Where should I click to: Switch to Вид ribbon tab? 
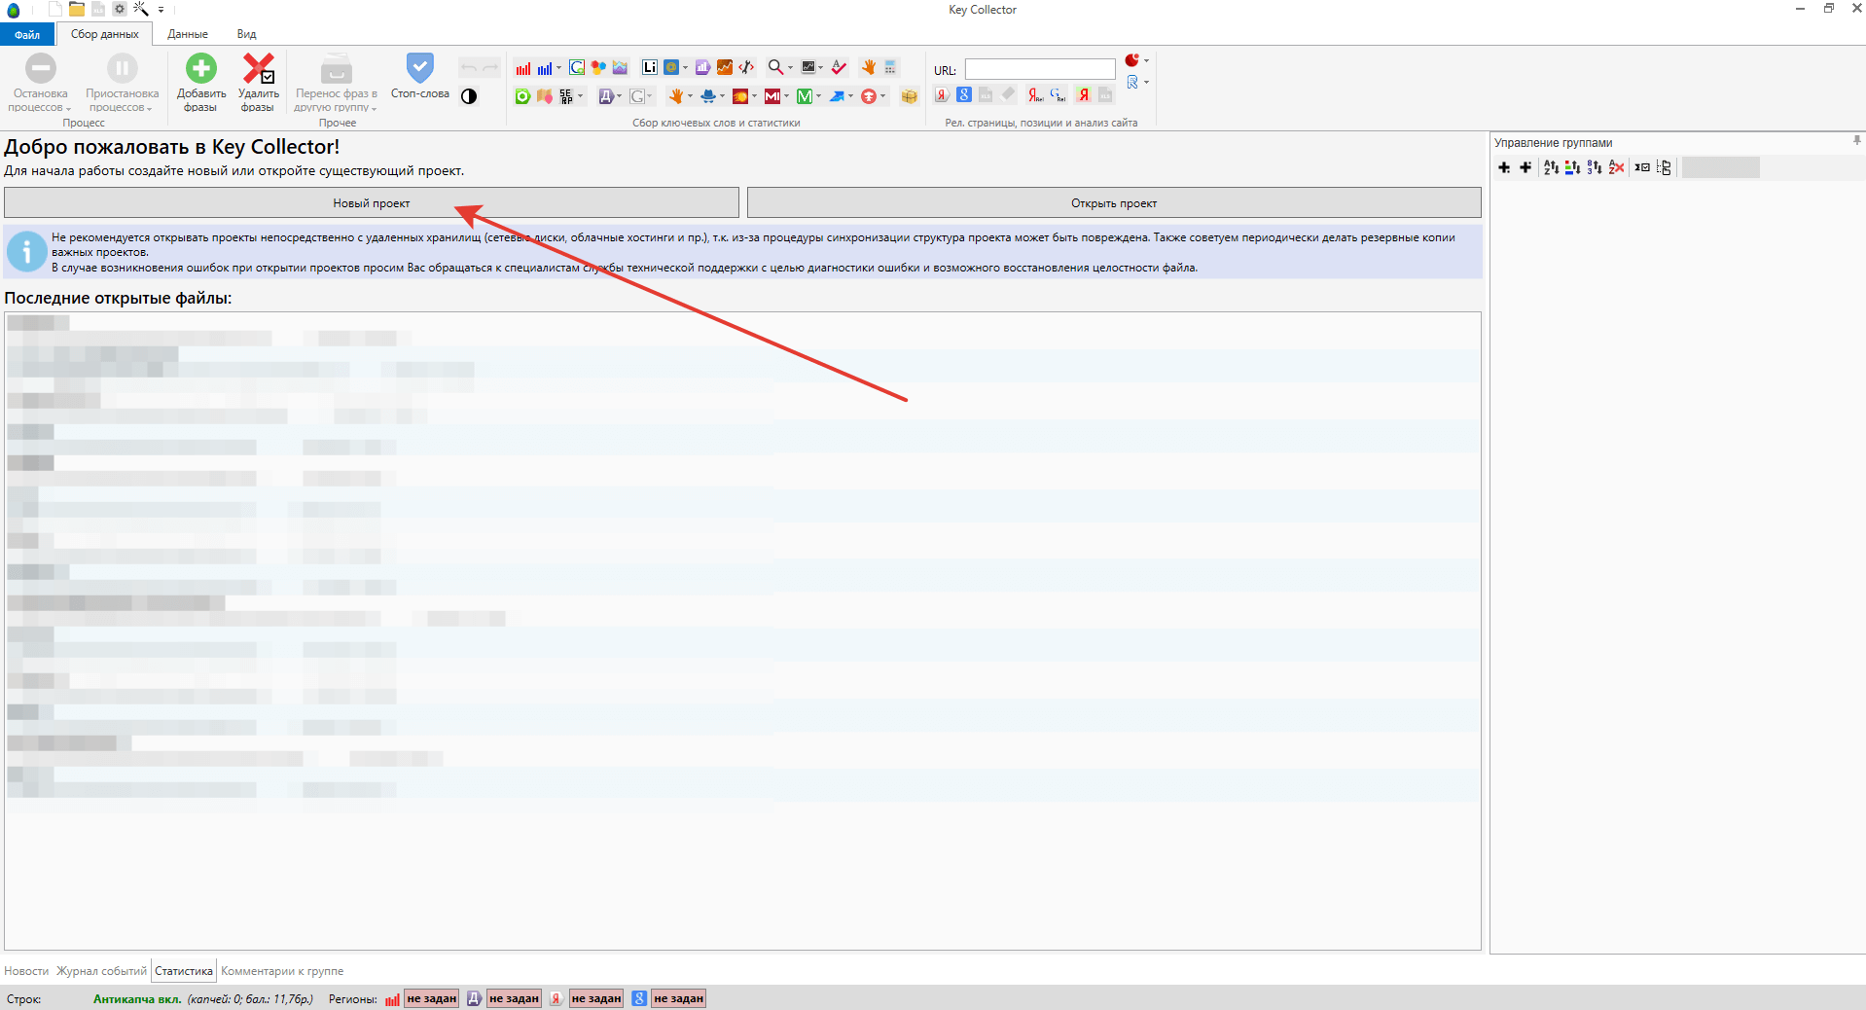246,34
